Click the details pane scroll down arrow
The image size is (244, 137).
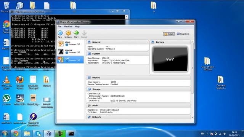pyautogui.click(x=193, y=118)
